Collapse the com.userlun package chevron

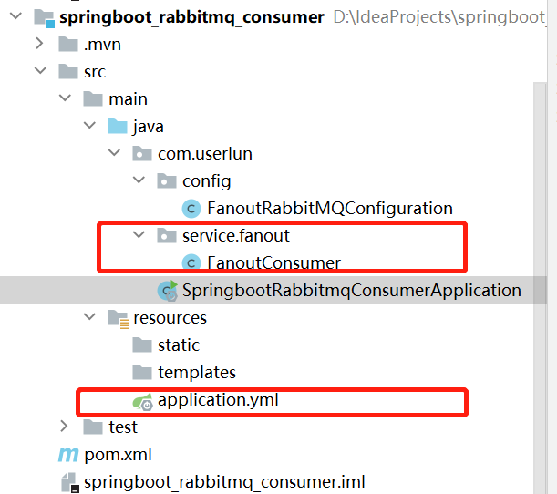point(114,152)
